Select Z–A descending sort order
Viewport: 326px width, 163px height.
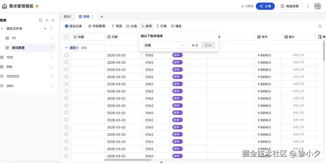208,45
